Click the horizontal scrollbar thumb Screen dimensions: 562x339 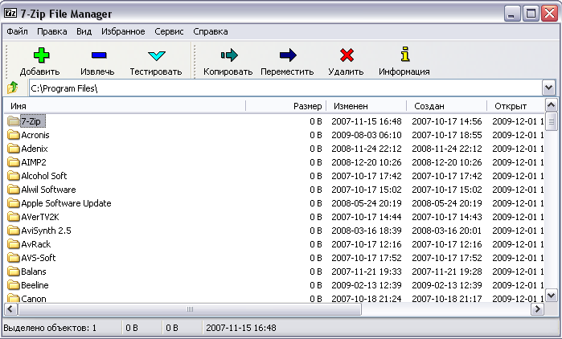click(190, 309)
